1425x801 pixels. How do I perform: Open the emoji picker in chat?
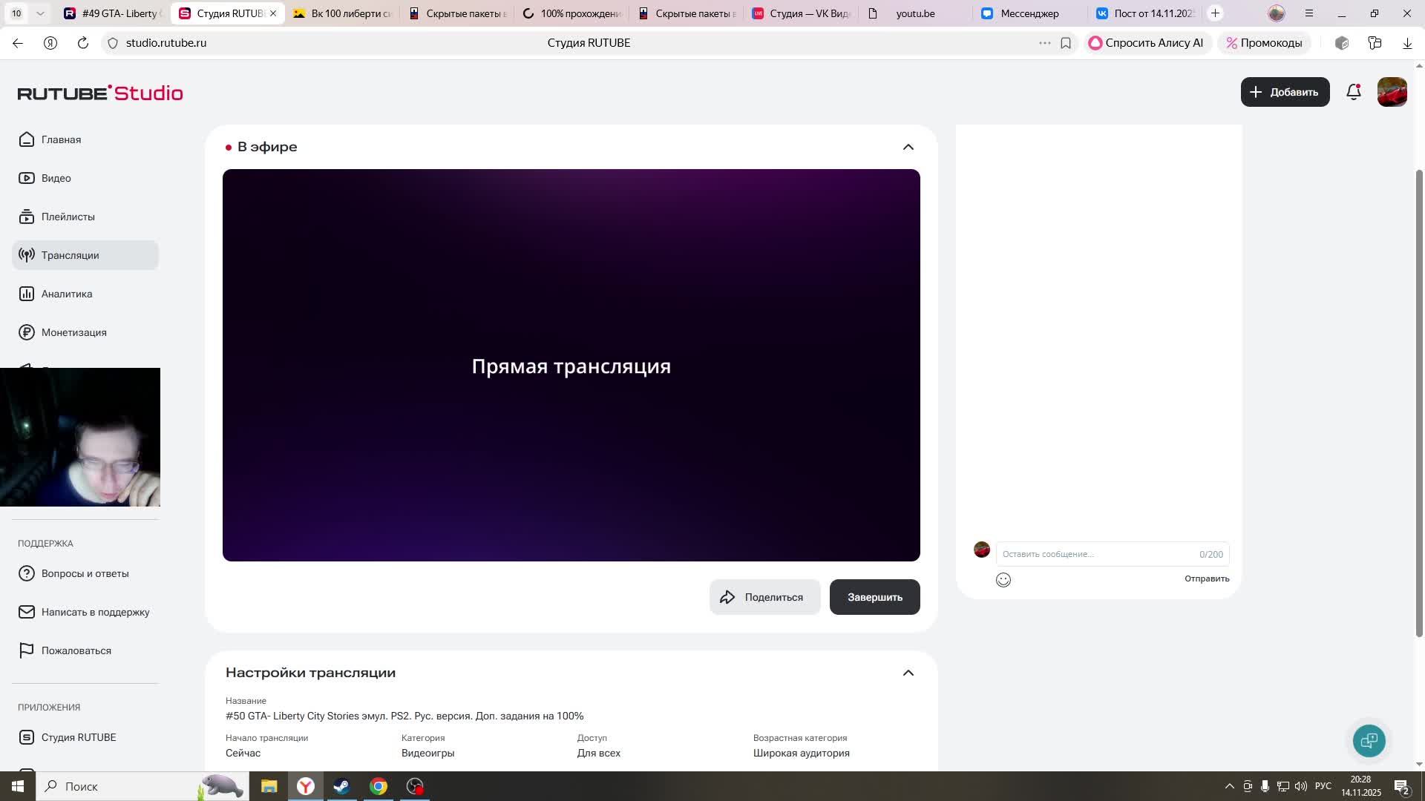1003,580
